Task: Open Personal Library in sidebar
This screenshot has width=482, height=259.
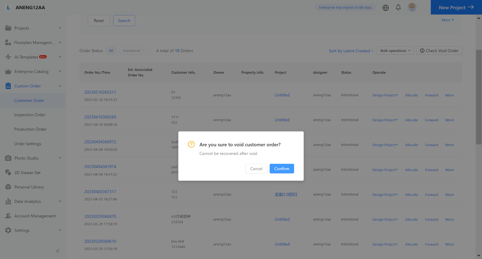Action: [29, 187]
